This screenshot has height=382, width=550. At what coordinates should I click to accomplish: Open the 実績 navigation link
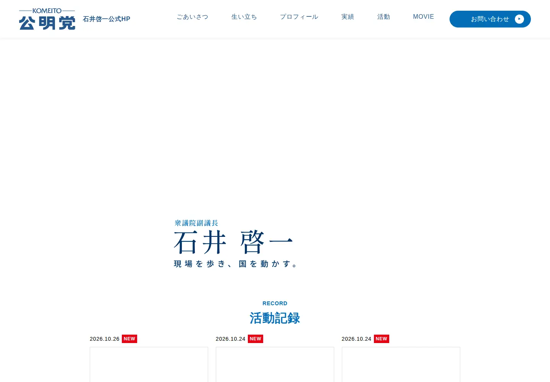(x=348, y=17)
